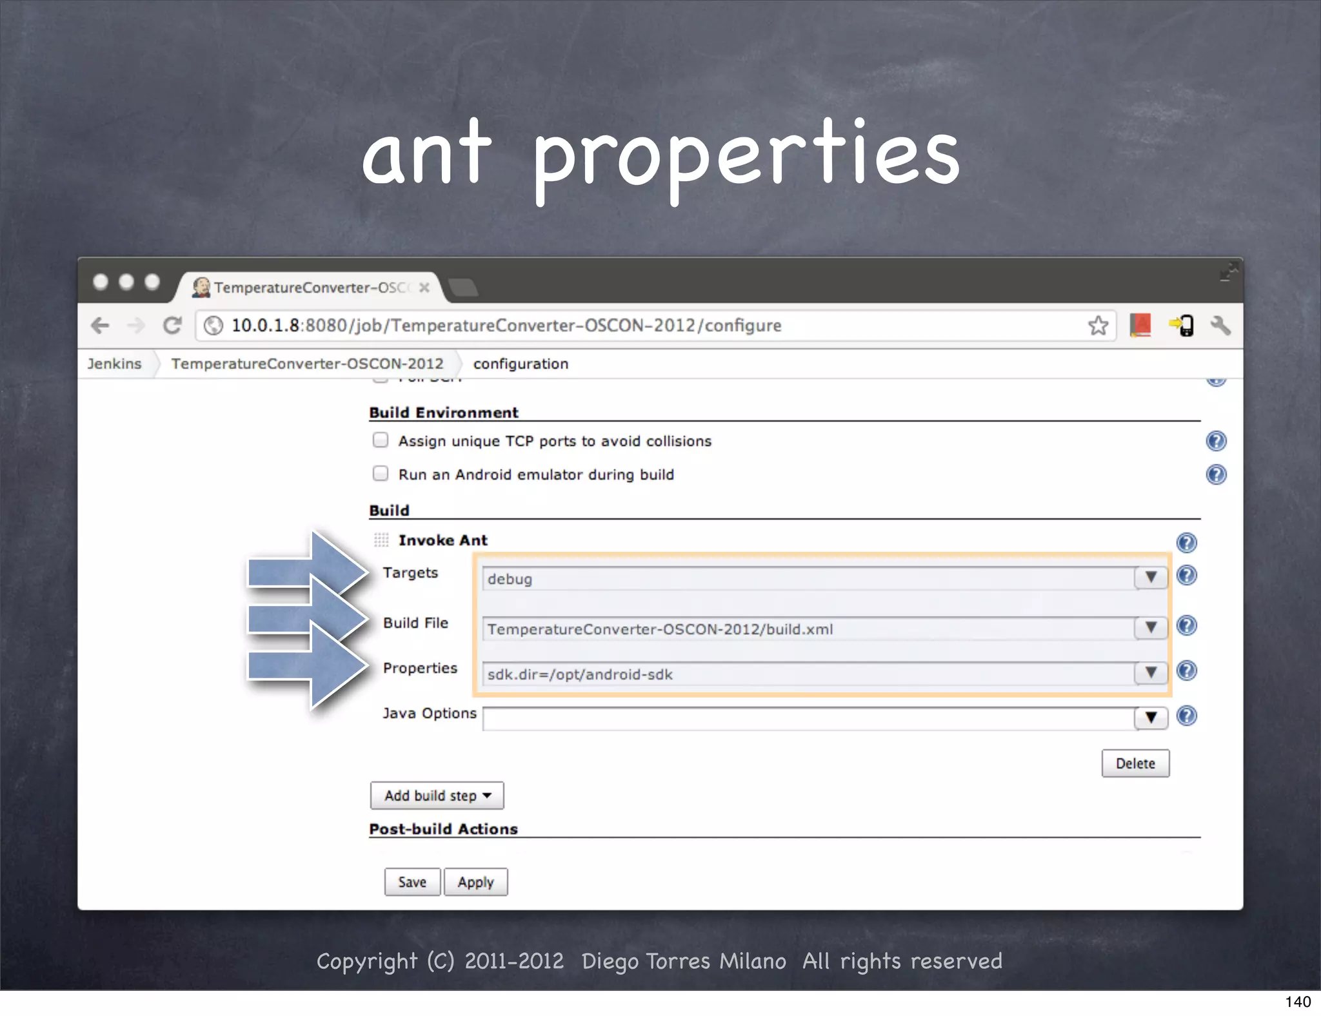Show help for Java Options field
The width and height of the screenshot is (1321, 1016).
pos(1186,716)
